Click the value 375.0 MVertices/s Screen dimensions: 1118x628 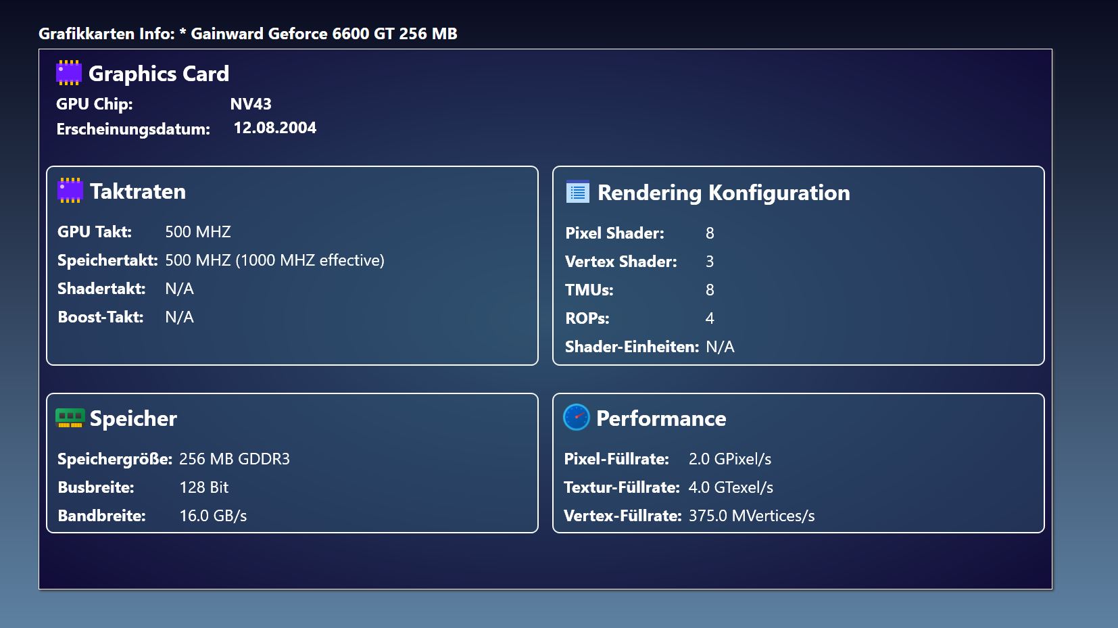(752, 516)
